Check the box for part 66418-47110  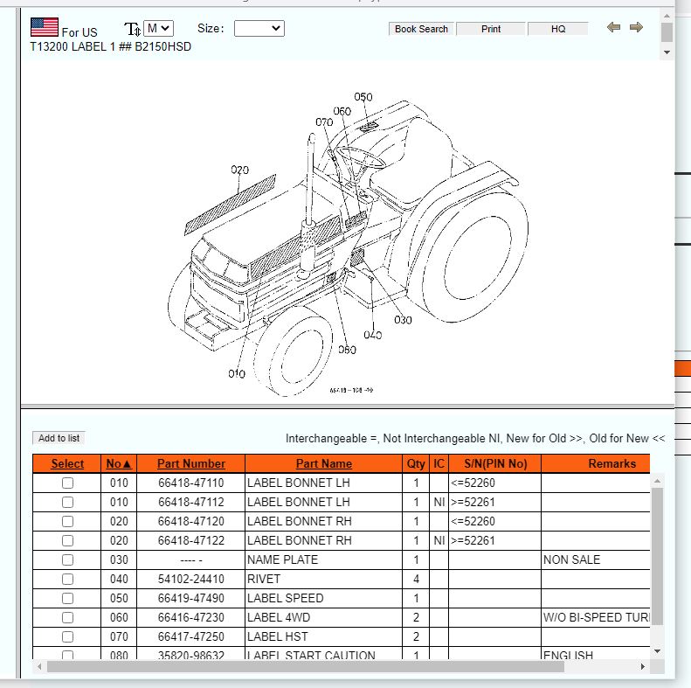click(67, 483)
